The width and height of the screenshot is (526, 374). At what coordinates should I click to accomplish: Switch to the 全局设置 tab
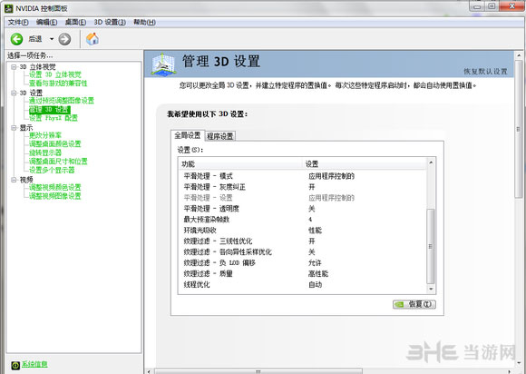click(187, 135)
